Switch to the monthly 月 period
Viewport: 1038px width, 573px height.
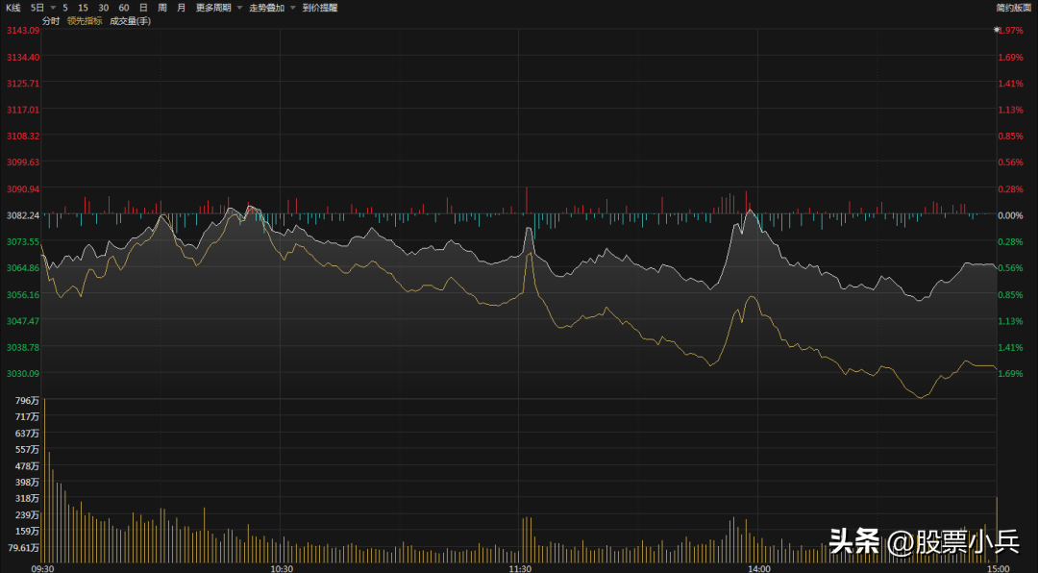click(x=181, y=8)
